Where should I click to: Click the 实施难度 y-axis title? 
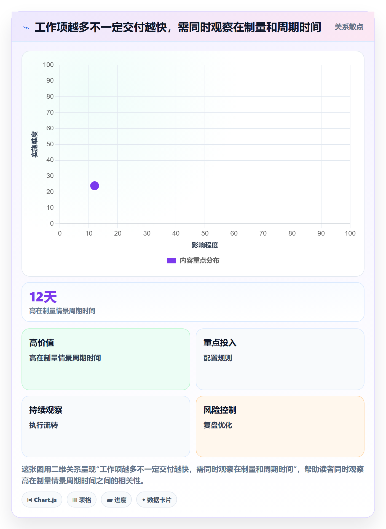click(34, 144)
